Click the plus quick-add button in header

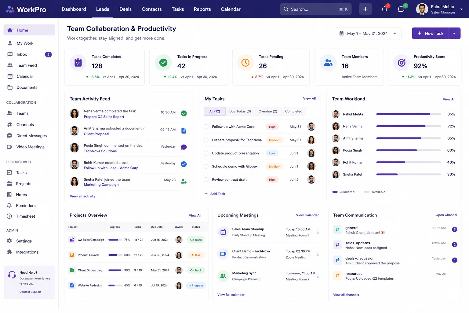[365, 9]
